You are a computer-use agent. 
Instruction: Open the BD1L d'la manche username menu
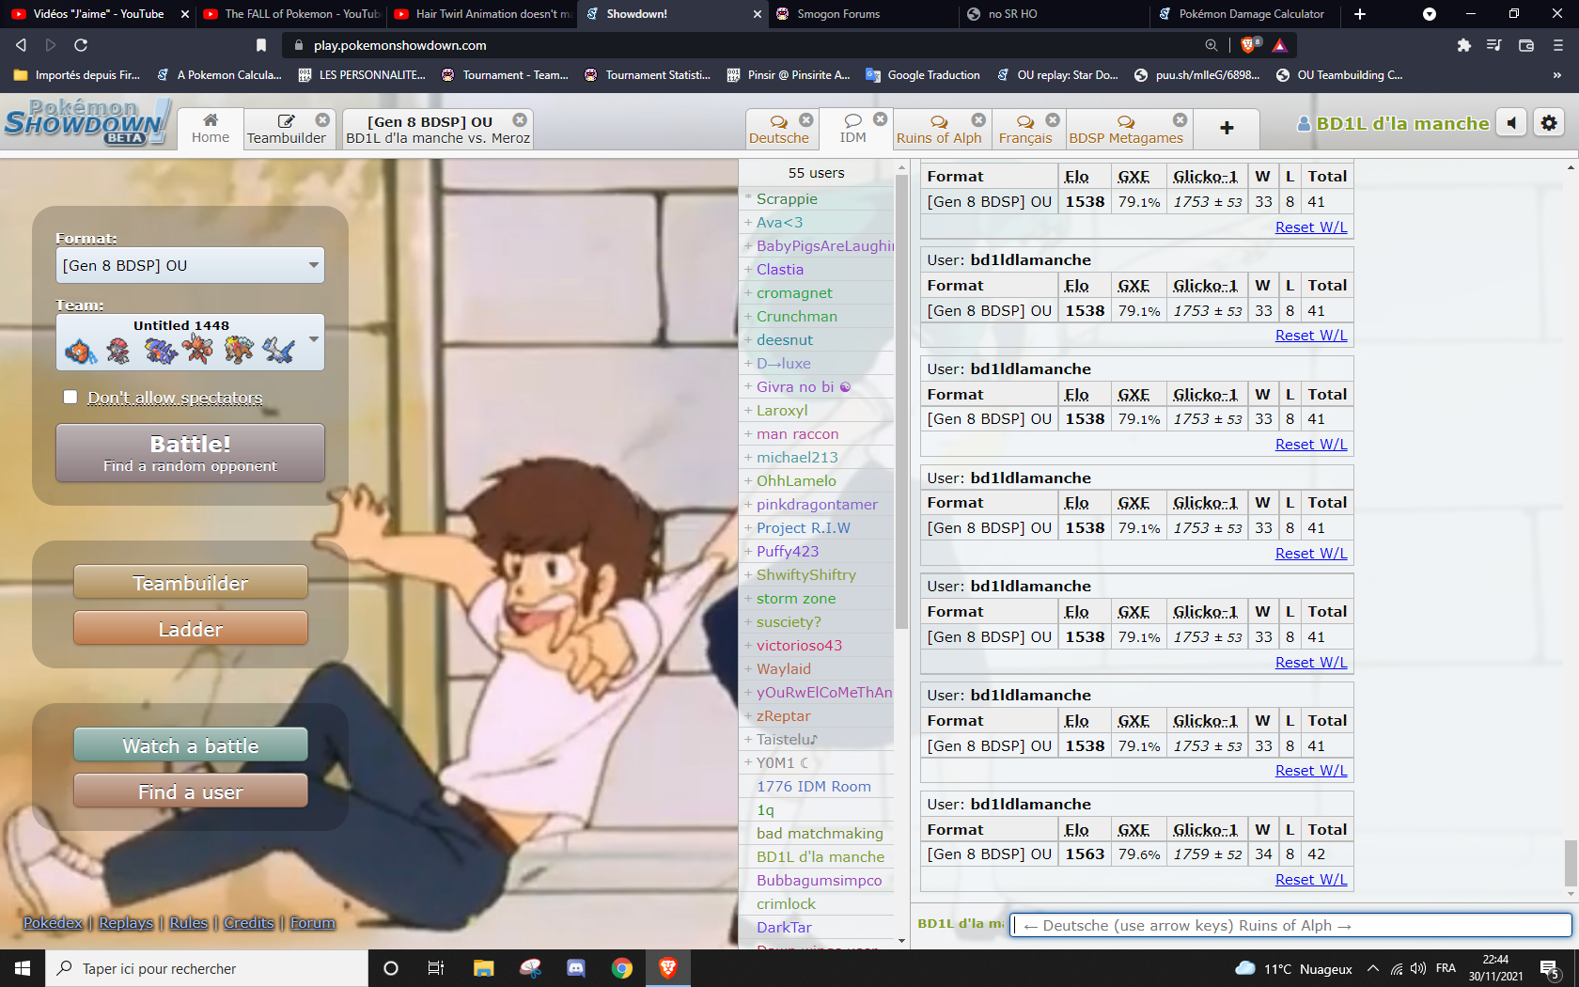(x=1393, y=123)
